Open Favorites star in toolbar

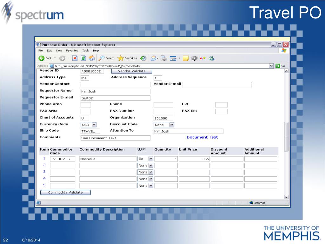pyautogui.click(x=120, y=58)
